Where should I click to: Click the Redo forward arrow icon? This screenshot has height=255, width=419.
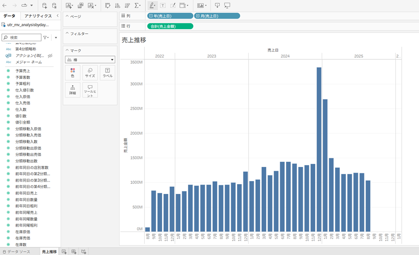[15, 5]
